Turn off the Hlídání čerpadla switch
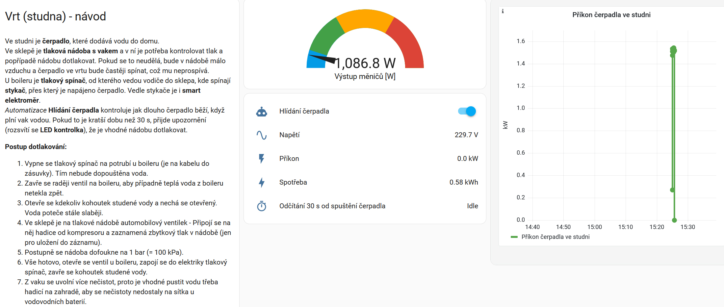Image resolution: width=724 pixels, height=307 pixels. tap(467, 111)
